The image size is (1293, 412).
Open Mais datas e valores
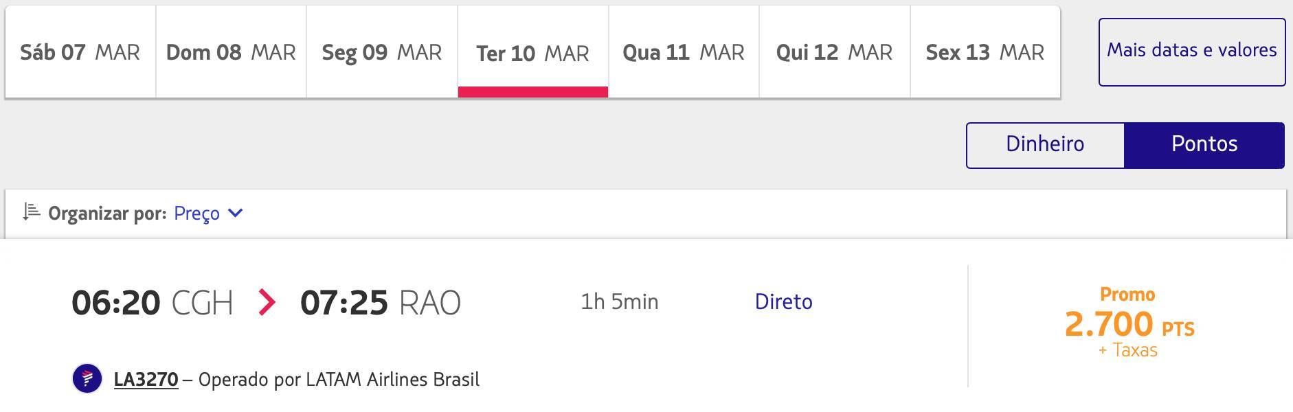tap(1192, 52)
